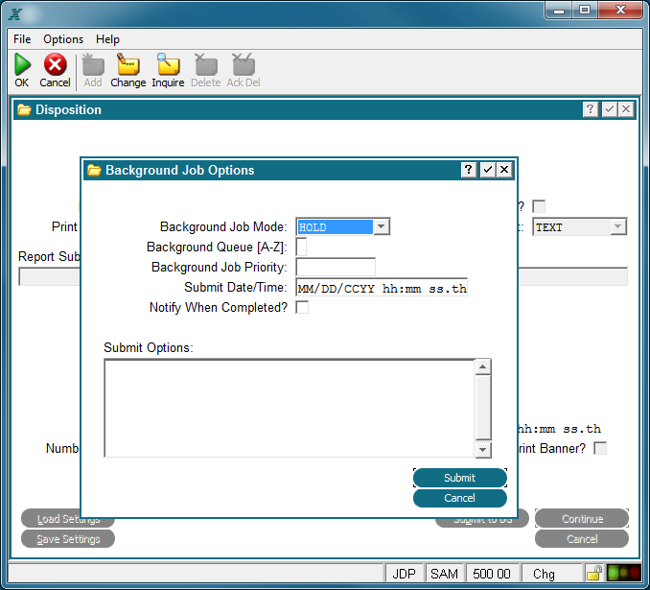This screenshot has width=650, height=590.
Task: Open the TEXT dropdown arrow in Disposition
Action: pyautogui.click(x=617, y=227)
